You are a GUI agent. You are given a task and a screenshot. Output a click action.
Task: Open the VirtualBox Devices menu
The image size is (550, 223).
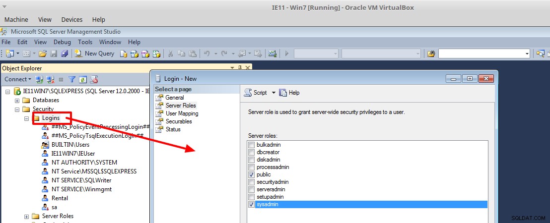pos(72,20)
